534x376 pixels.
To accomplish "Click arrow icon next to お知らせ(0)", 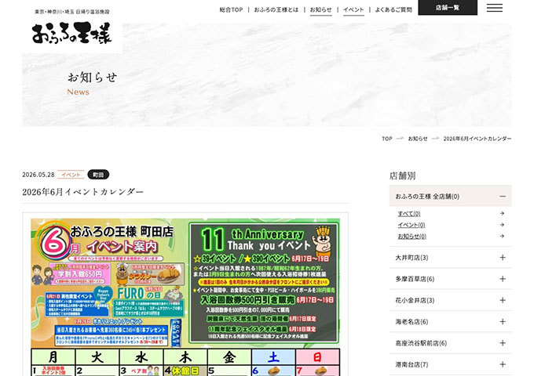I will pos(502,236).
